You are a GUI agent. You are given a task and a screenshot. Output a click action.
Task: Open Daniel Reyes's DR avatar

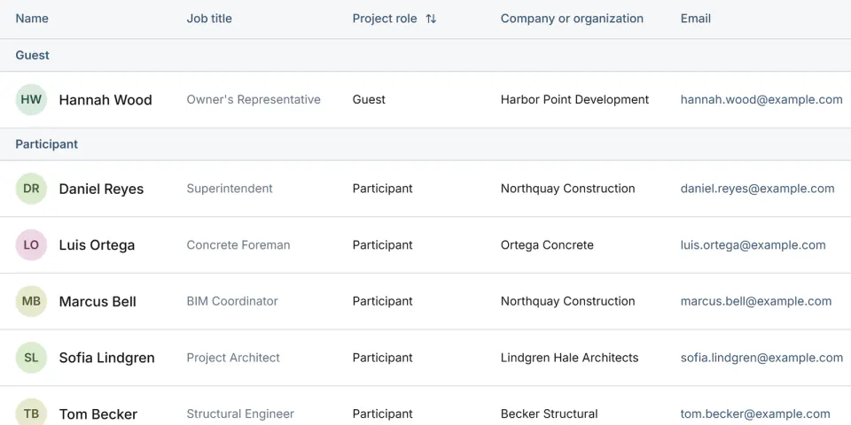coord(31,189)
